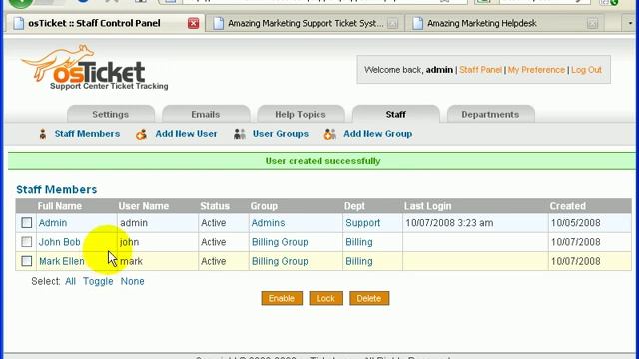639x359 pixels.
Task: Click Select None link
Action: tap(132, 281)
